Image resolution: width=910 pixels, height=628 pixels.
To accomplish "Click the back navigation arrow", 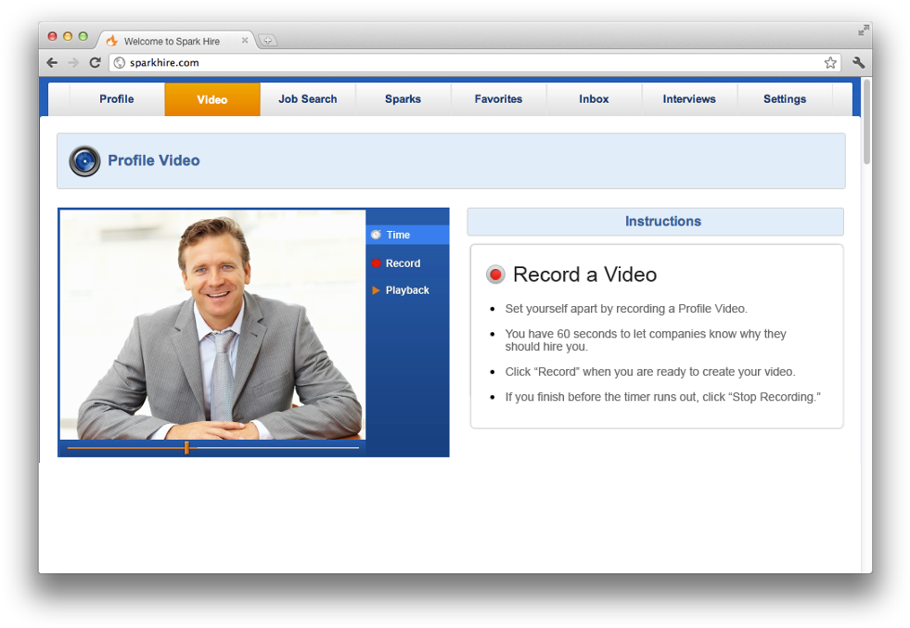I will [52, 62].
